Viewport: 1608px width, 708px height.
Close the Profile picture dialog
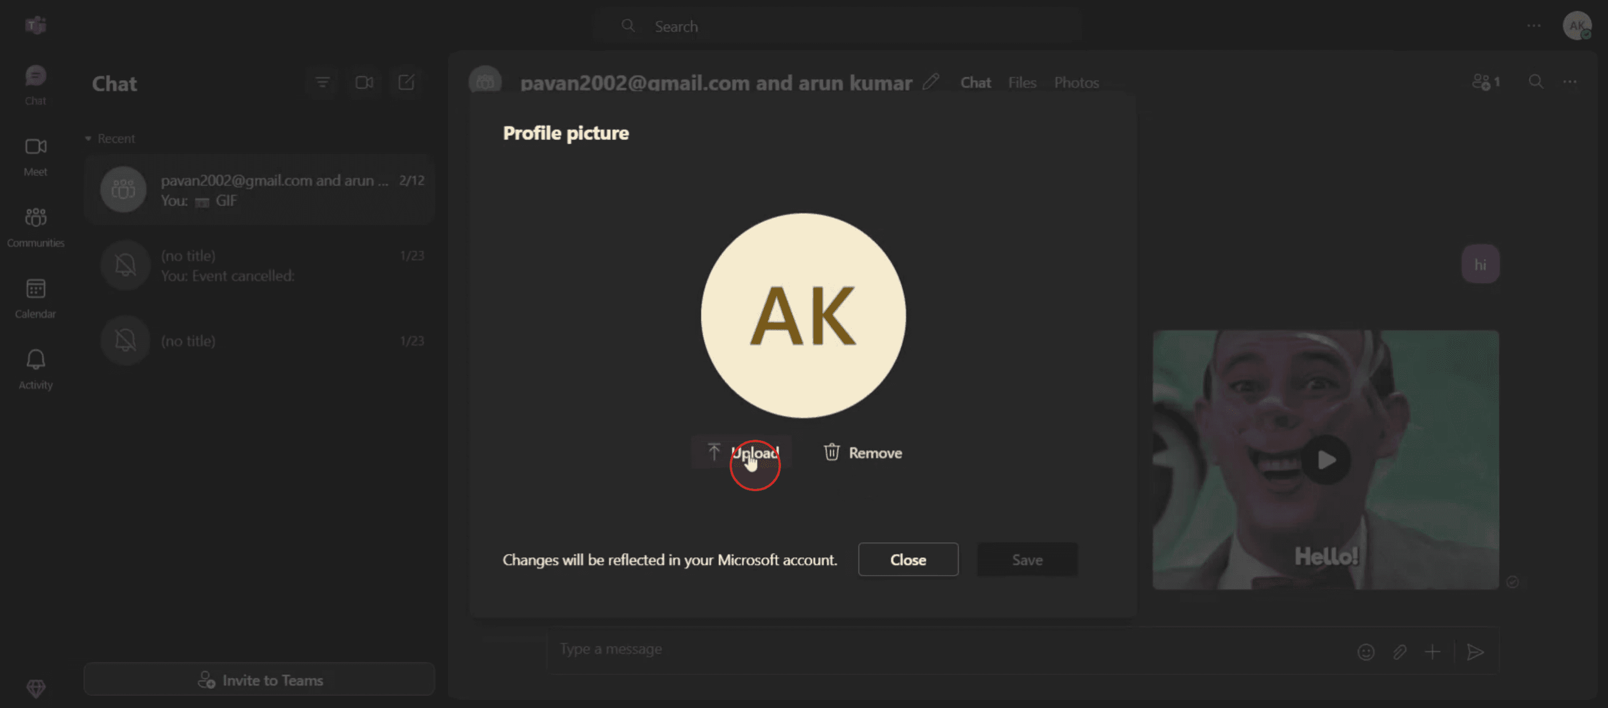point(908,559)
